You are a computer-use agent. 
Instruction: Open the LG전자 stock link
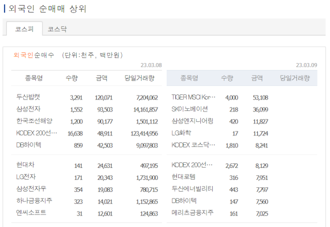coord(26,177)
